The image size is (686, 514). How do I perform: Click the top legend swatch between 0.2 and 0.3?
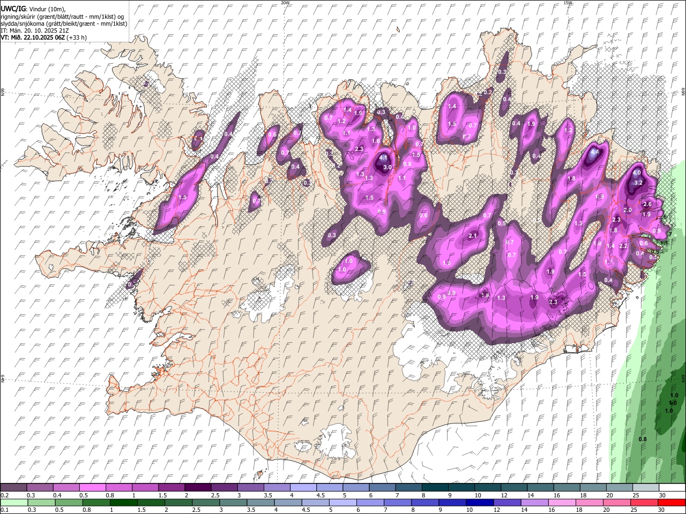click(13, 487)
